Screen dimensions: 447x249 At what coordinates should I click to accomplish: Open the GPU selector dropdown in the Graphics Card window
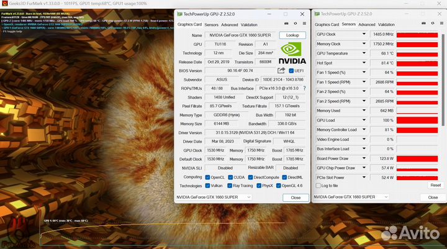pos(214,197)
